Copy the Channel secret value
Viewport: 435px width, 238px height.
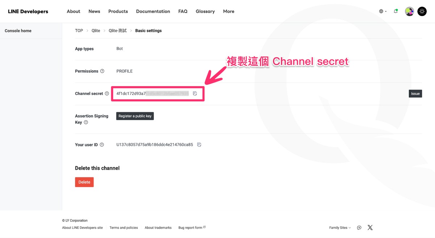click(195, 93)
